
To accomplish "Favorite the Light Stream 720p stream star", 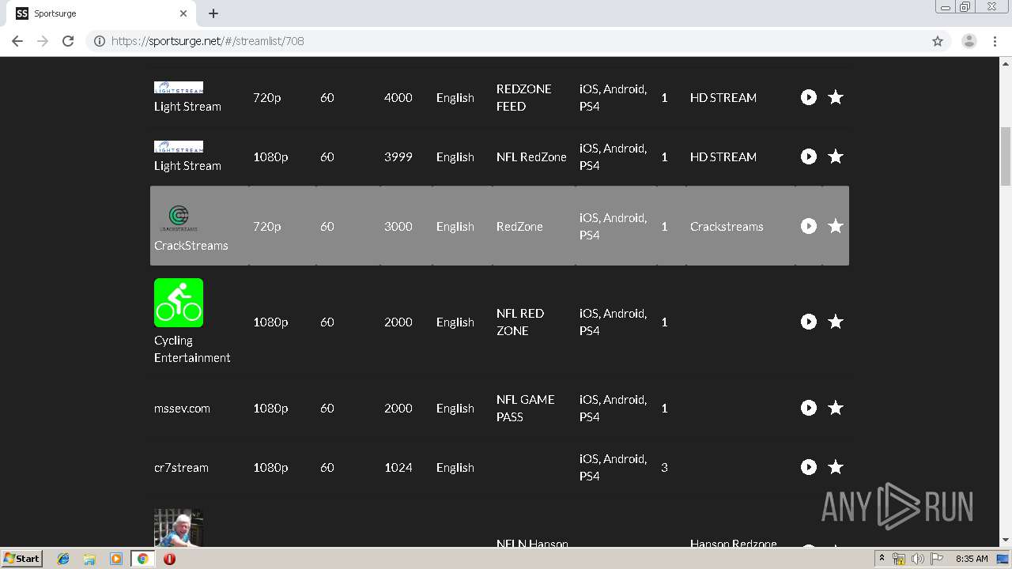I will click(836, 97).
